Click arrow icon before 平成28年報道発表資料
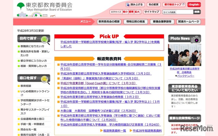 click(131, 131)
